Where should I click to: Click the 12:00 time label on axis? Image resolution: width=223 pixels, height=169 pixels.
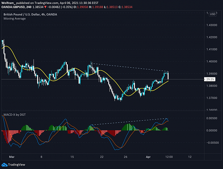pos(169,157)
